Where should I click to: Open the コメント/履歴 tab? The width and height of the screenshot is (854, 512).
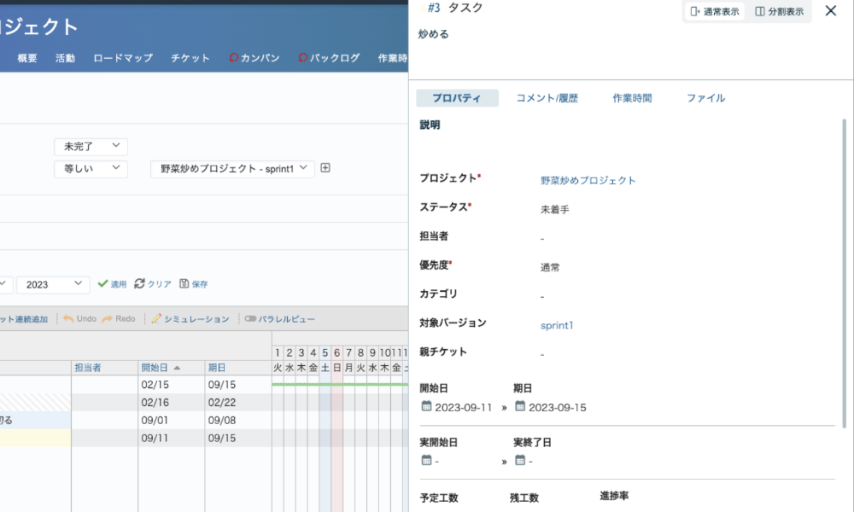[547, 98]
